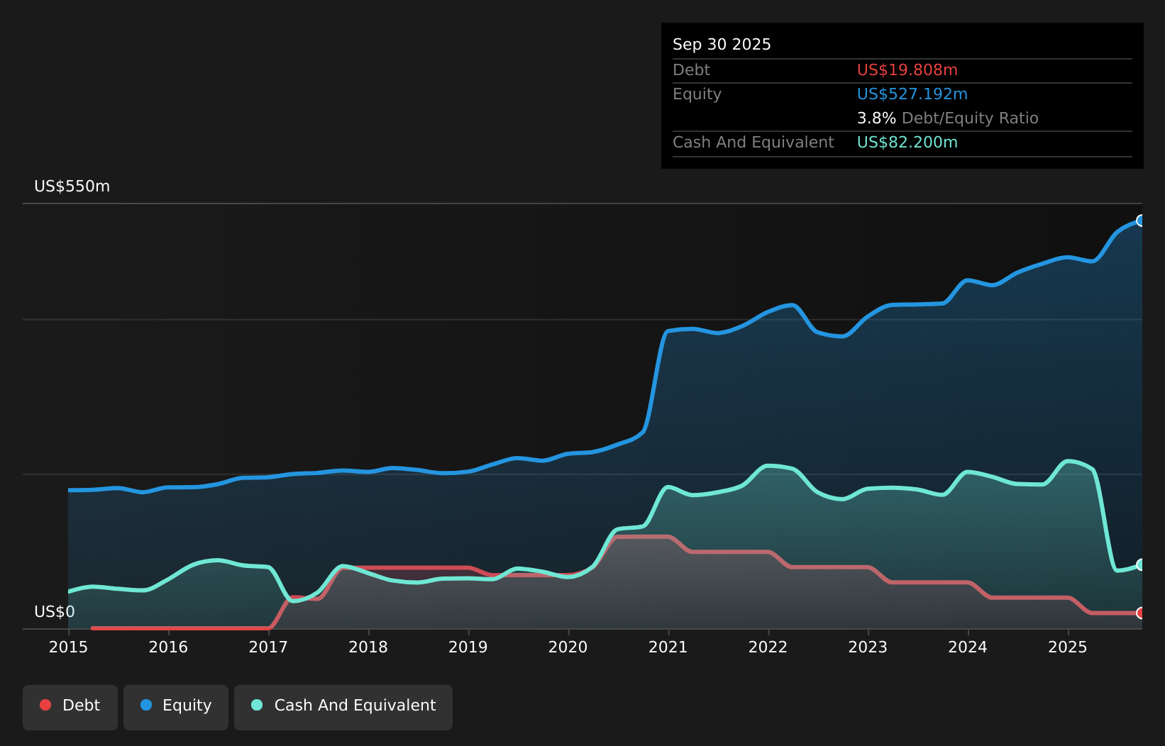
Task: Click the 2022 x-axis label
Action: click(768, 647)
